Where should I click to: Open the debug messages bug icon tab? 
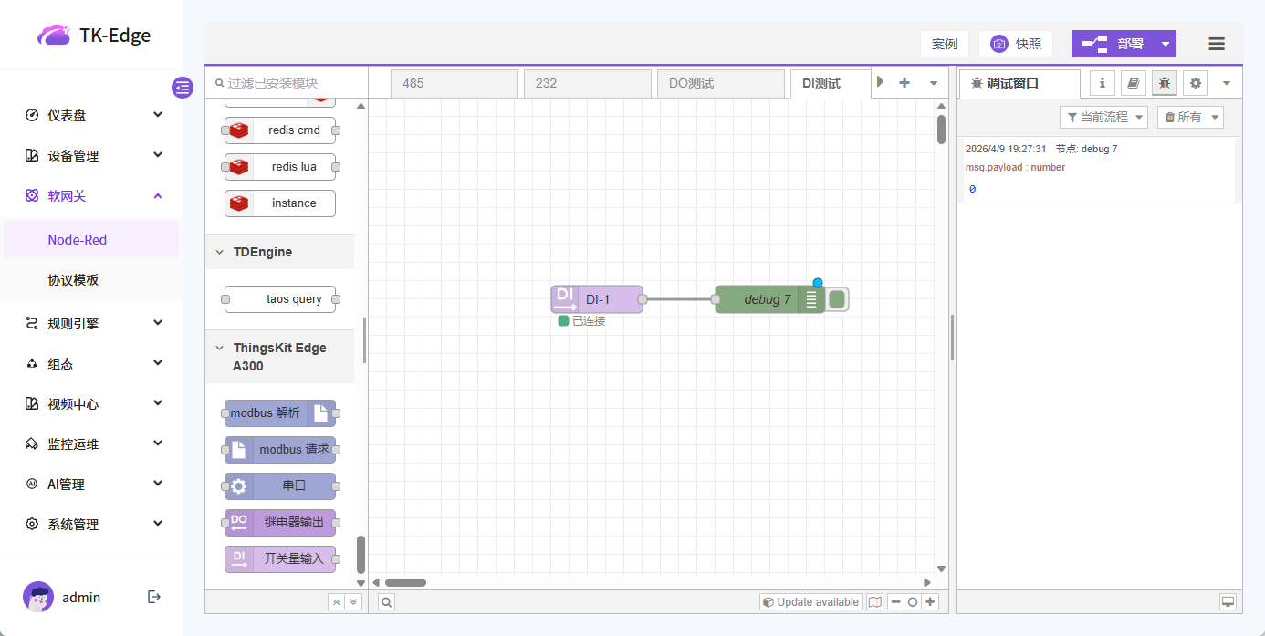click(x=1164, y=83)
